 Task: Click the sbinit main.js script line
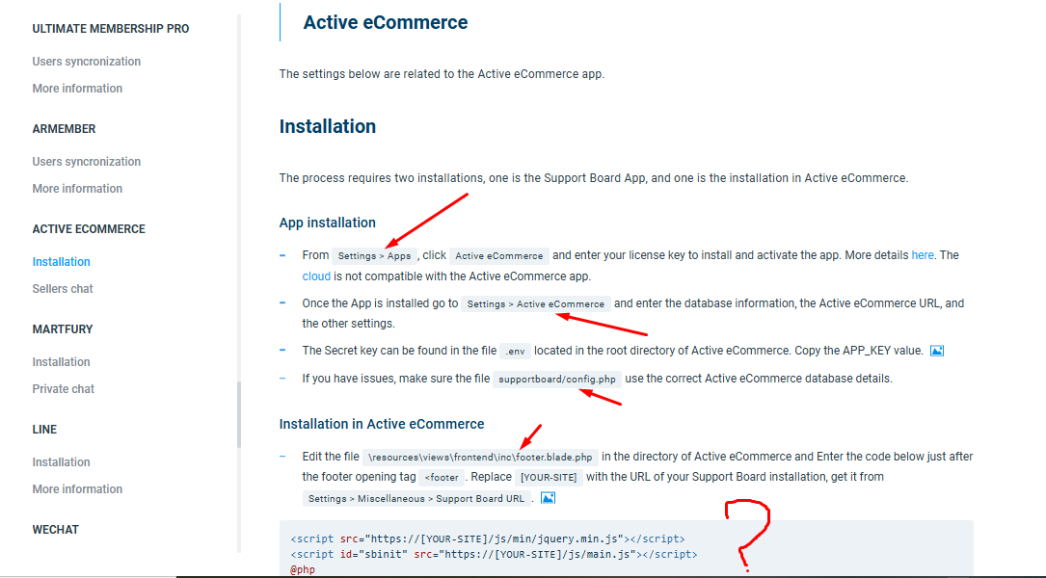tap(494, 554)
